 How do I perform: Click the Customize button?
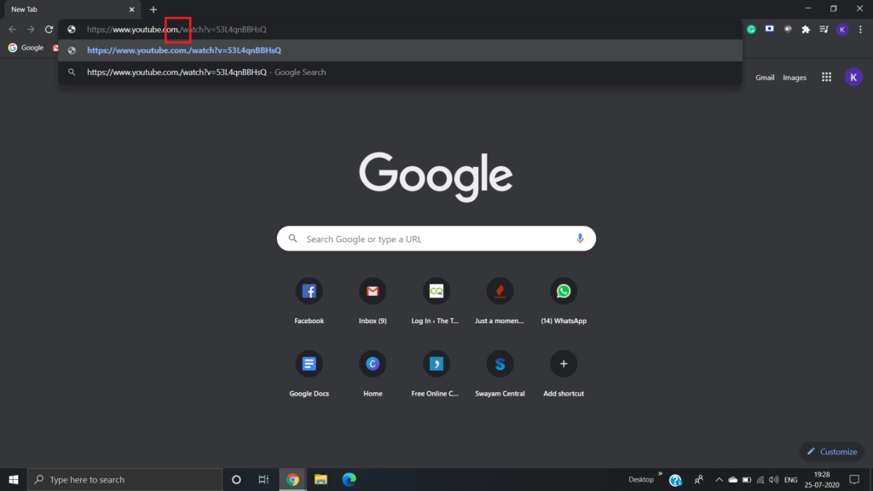pyautogui.click(x=832, y=452)
